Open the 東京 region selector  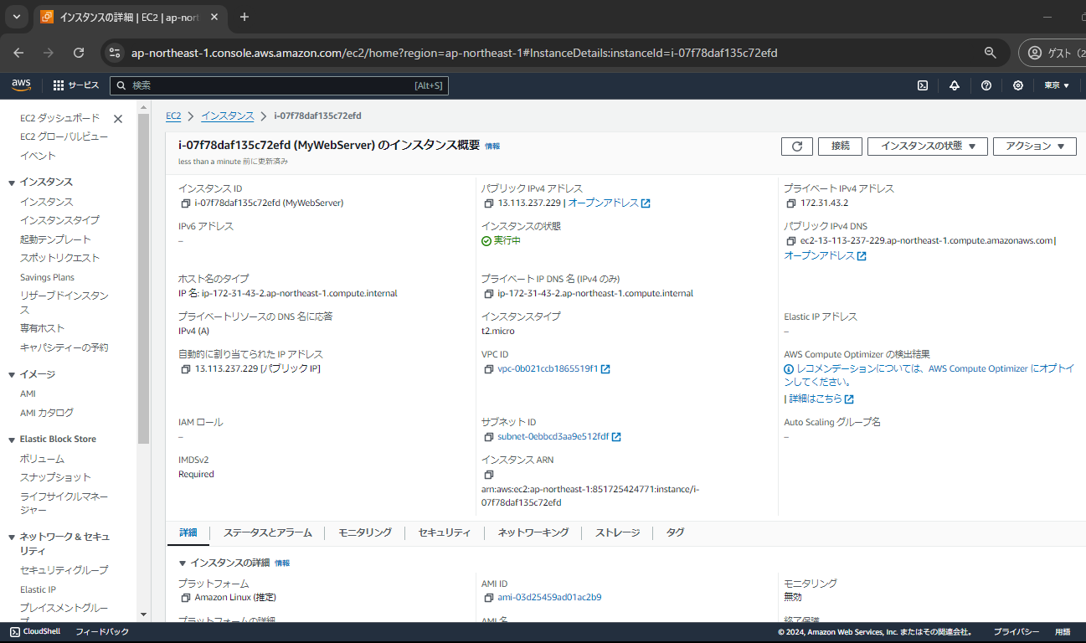[x=1057, y=85]
